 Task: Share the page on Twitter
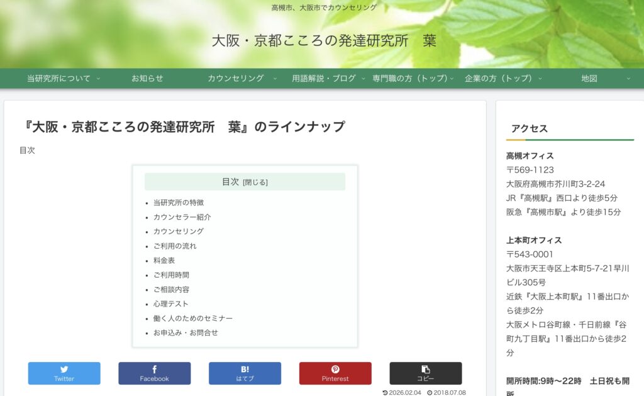(x=64, y=373)
